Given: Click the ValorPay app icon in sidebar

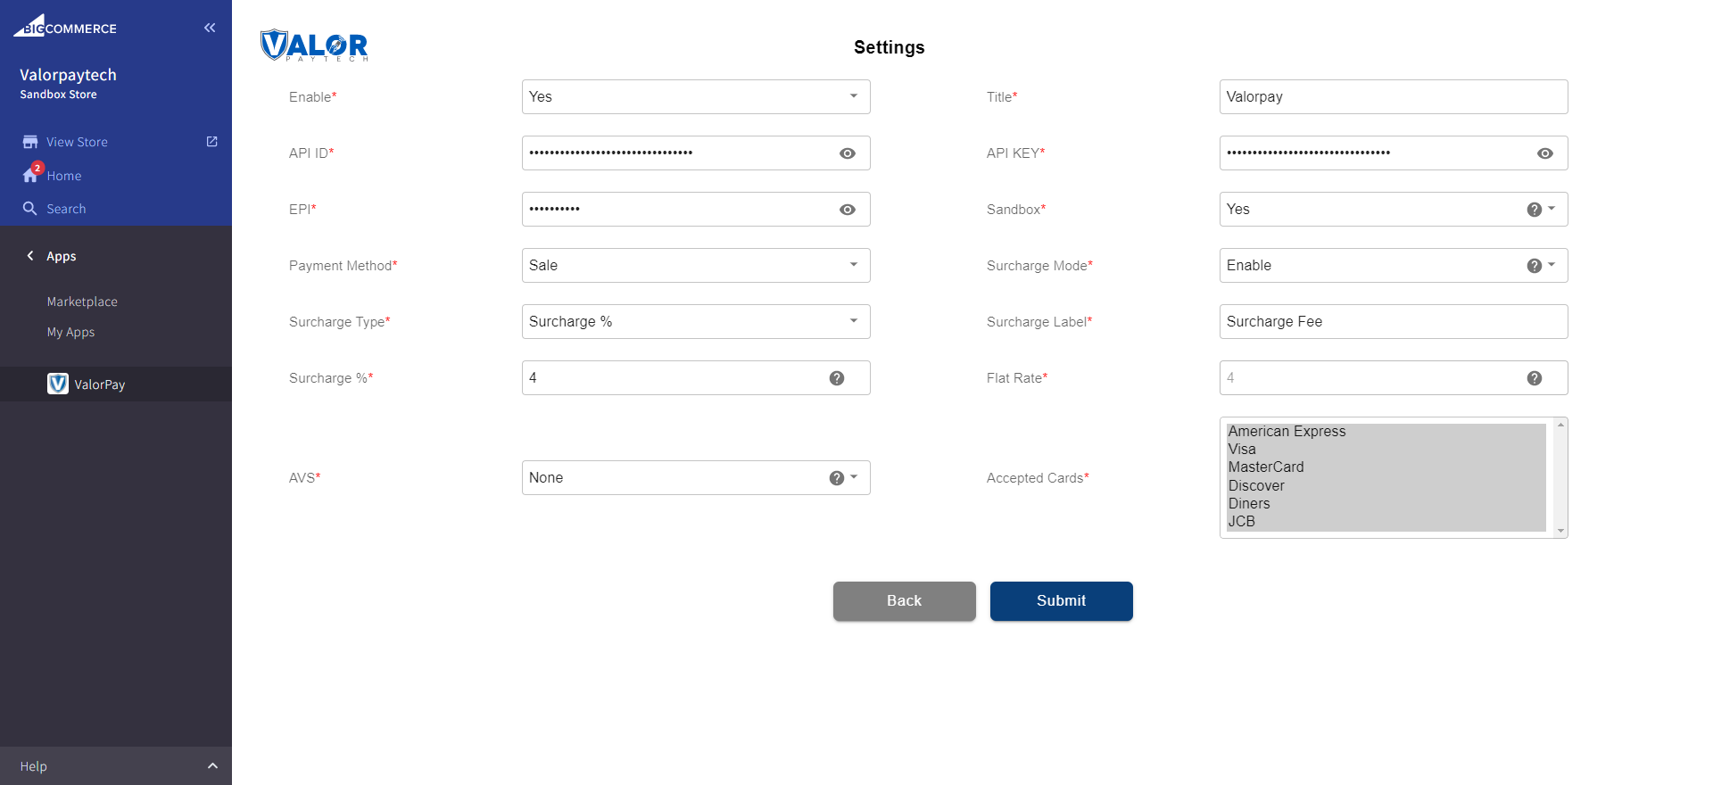Looking at the screenshot, I should click(x=58, y=384).
